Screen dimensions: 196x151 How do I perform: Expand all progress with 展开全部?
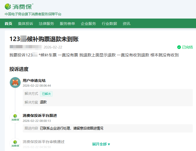(101, 144)
